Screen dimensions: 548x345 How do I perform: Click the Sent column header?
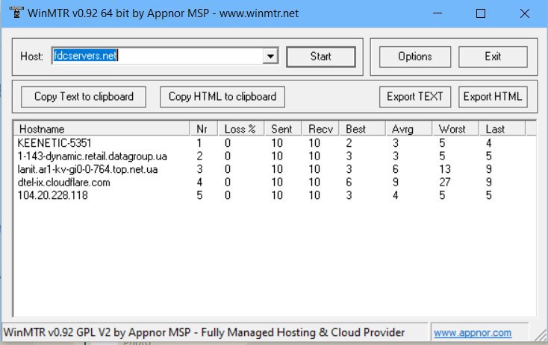(283, 129)
